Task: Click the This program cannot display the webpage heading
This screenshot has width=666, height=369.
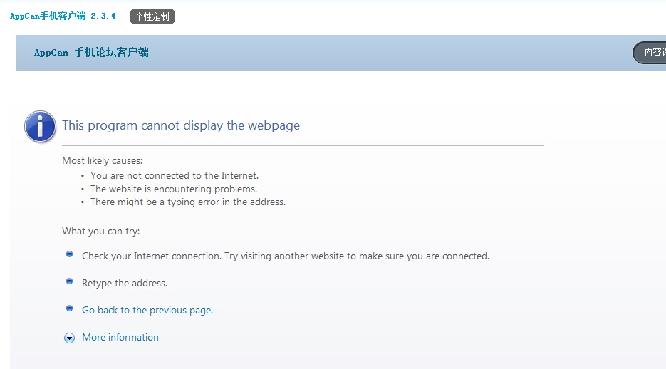Action: tap(181, 125)
